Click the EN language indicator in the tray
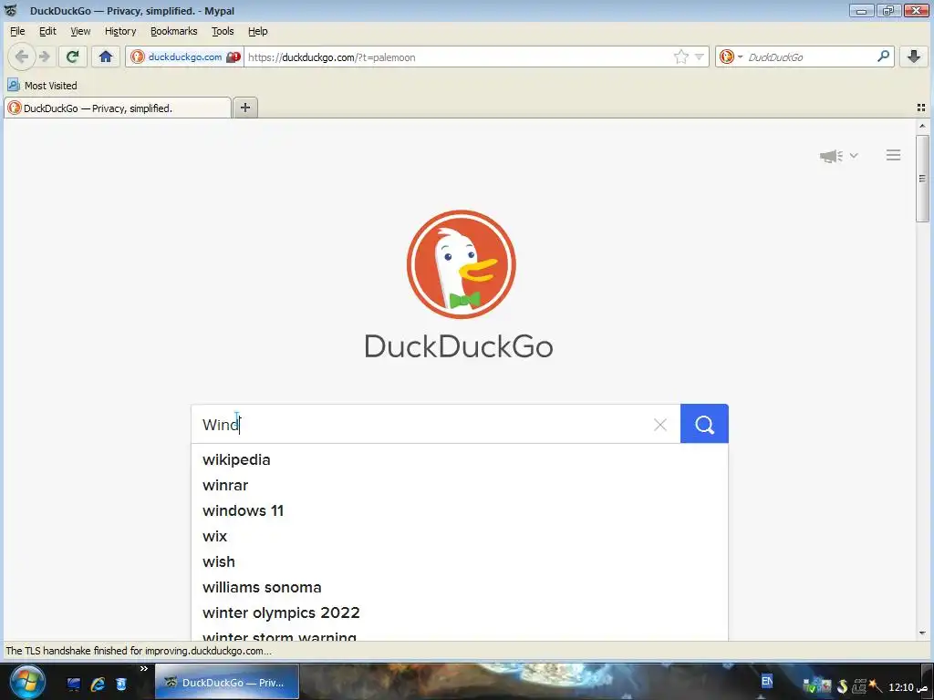This screenshot has height=700, width=934. coord(766,681)
